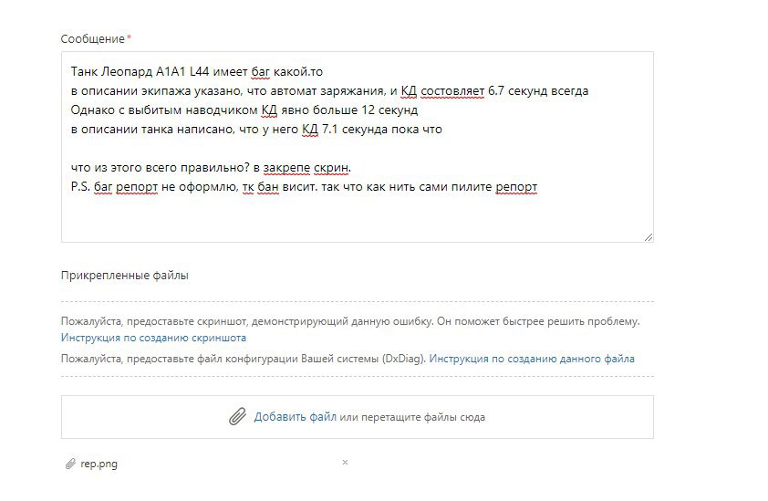Open the DxDiag file creation instructions link
Viewport: 768px width, 501px height.
[x=532, y=359]
